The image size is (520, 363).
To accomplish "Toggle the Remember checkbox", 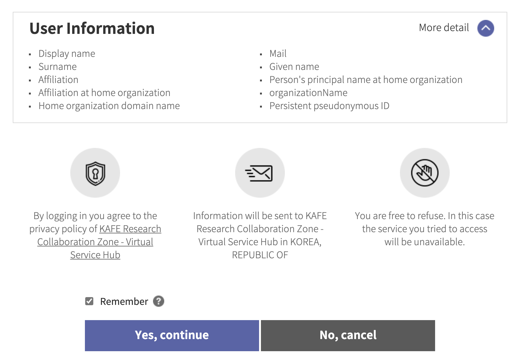I will (x=89, y=301).
